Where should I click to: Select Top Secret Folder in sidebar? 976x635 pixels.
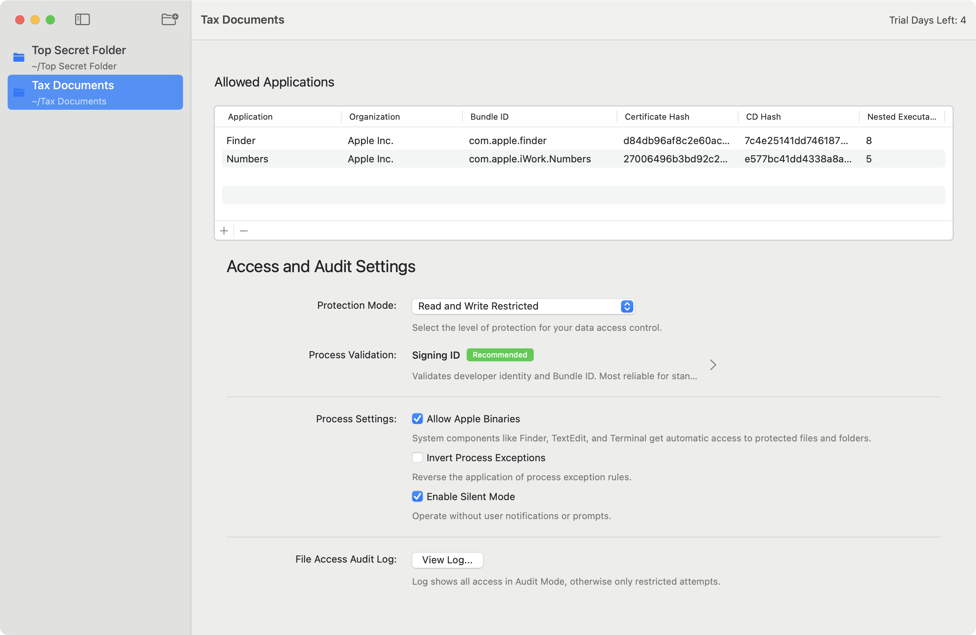[x=95, y=57]
